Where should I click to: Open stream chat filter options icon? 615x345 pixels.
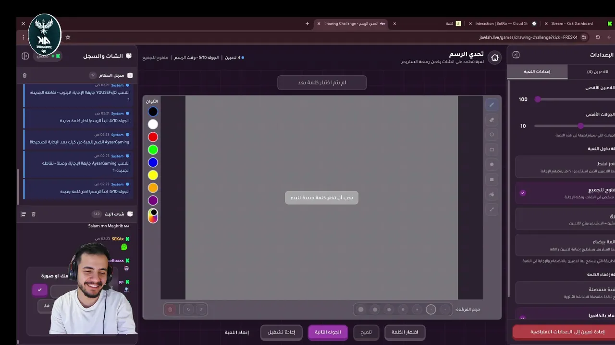23,214
